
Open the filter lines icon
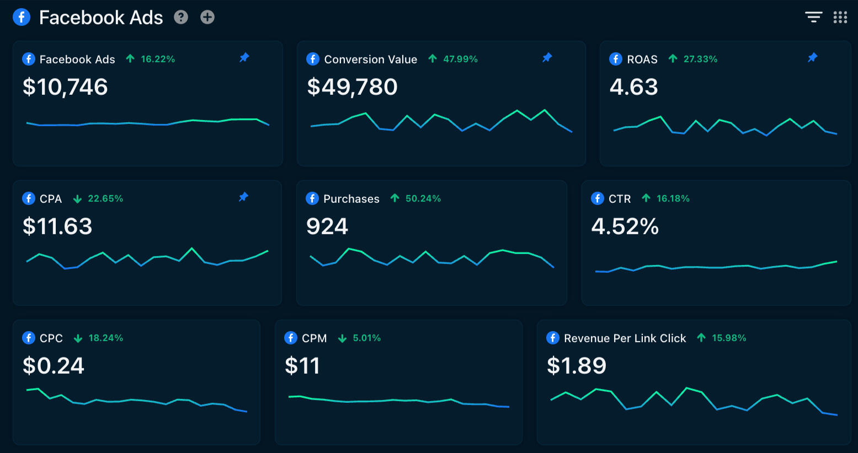point(813,18)
